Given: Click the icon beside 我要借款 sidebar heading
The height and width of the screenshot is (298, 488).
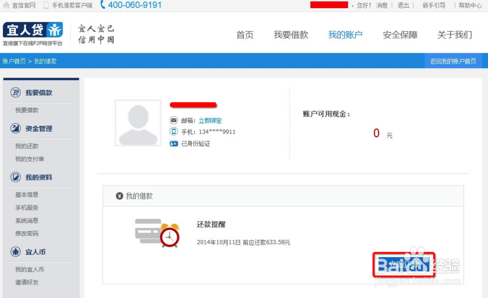Looking at the screenshot, I should (x=16, y=92).
